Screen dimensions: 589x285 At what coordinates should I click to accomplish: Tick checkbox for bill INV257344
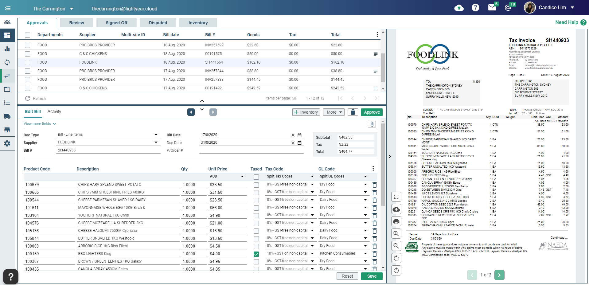pyautogui.click(x=28, y=71)
